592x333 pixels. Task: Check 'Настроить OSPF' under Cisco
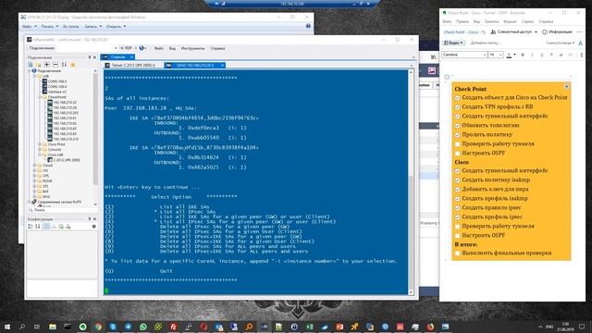pyautogui.click(x=458, y=235)
